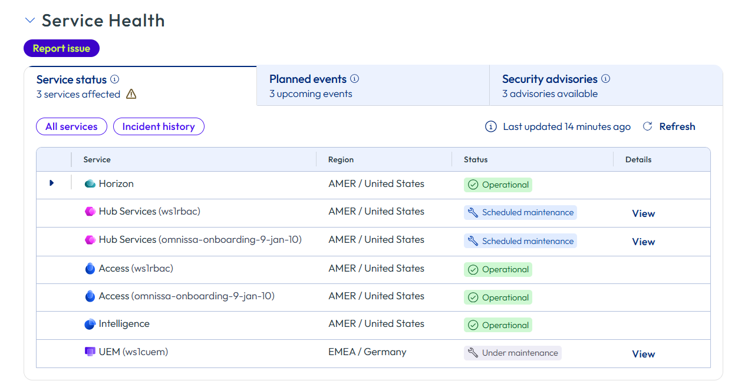Click Operational checkmark icon for Access (ws1rbac)
The width and height of the screenshot is (735, 391).
473,269
